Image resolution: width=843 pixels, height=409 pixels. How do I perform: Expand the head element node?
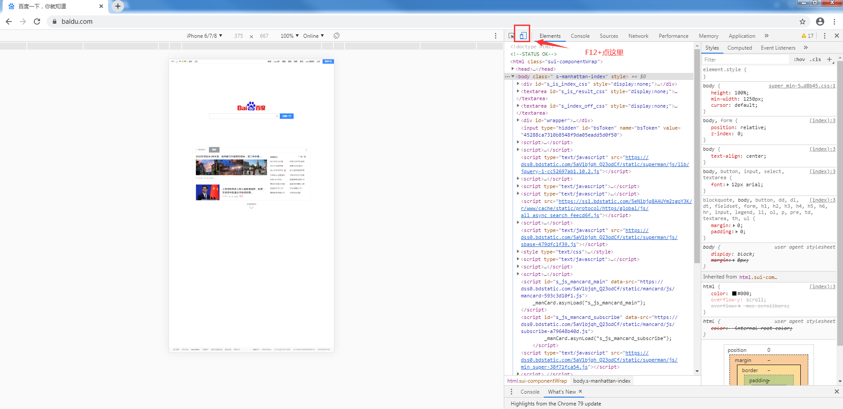513,69
